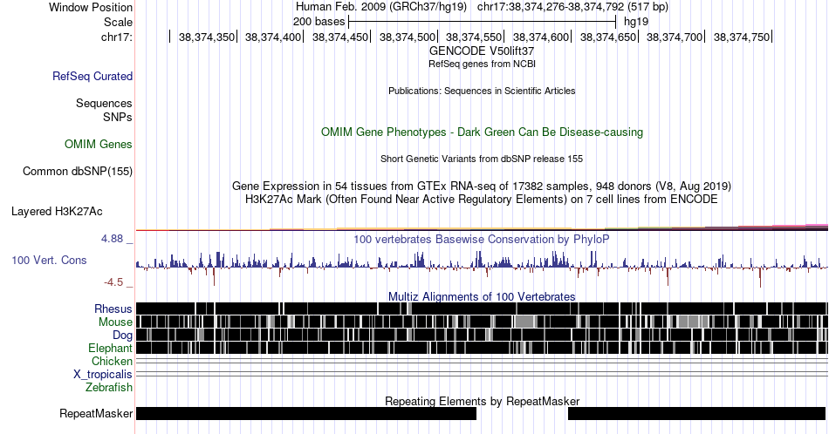
Task: Click the 38,374,750 ruler position
Action: [741, 37]
